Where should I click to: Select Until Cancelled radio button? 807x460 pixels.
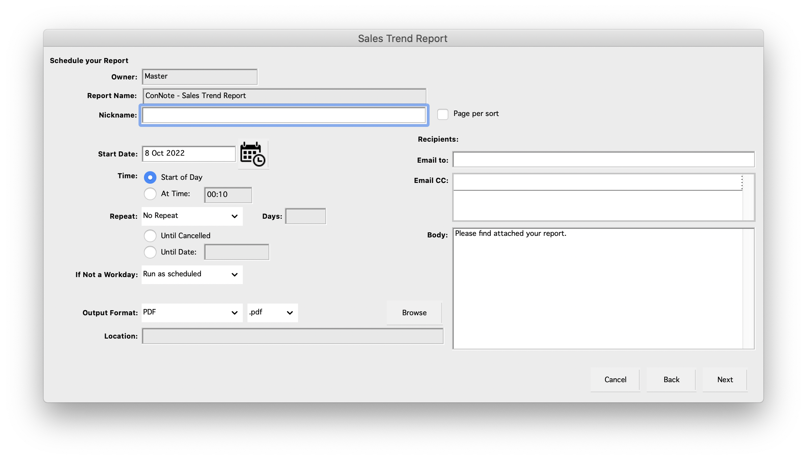coord(150,236)
